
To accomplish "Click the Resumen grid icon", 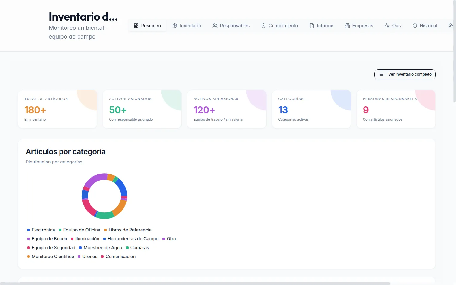I will (x=136, y=26).
